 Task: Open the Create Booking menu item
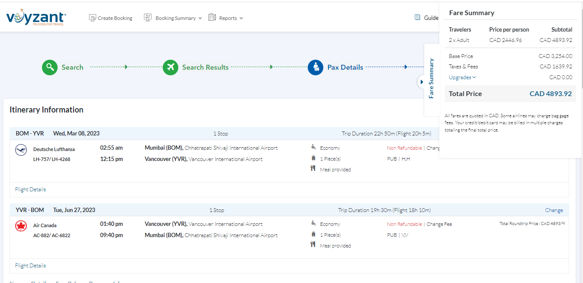click(110, 18)
